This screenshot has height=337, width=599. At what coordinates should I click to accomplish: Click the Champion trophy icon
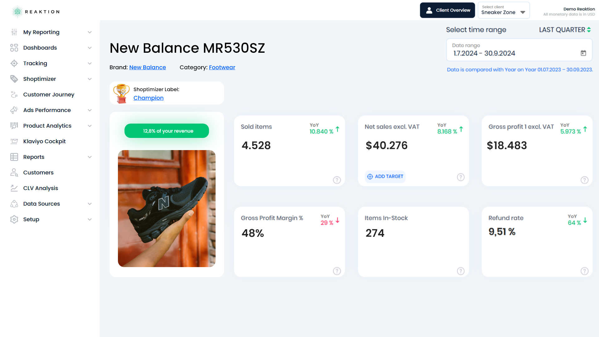pos(121,93)
